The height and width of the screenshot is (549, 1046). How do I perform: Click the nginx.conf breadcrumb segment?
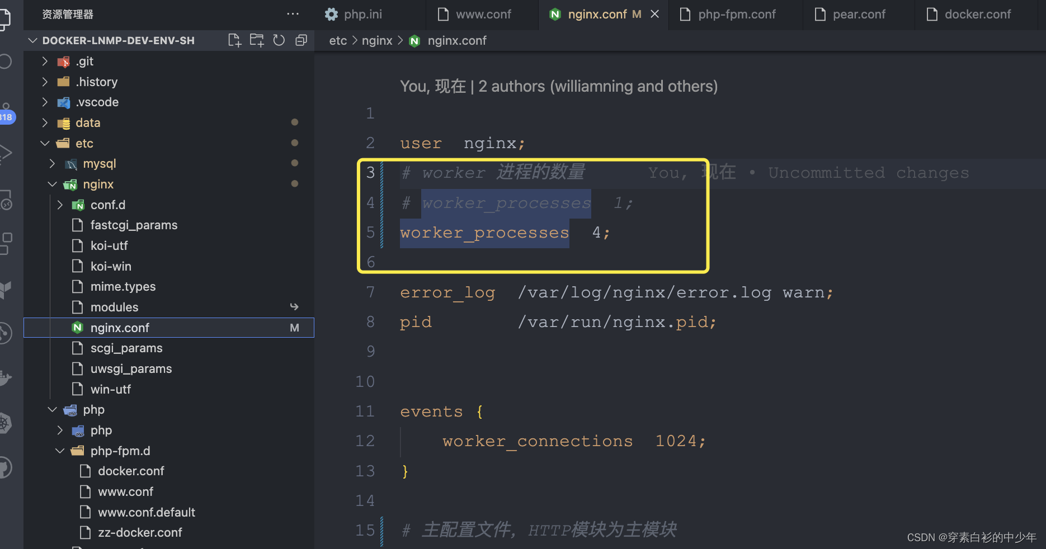click(x=457, y=41)
